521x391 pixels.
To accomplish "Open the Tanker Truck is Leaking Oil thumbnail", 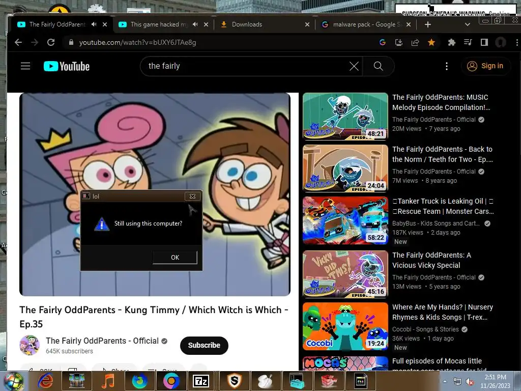I will (x=345, y=220).
